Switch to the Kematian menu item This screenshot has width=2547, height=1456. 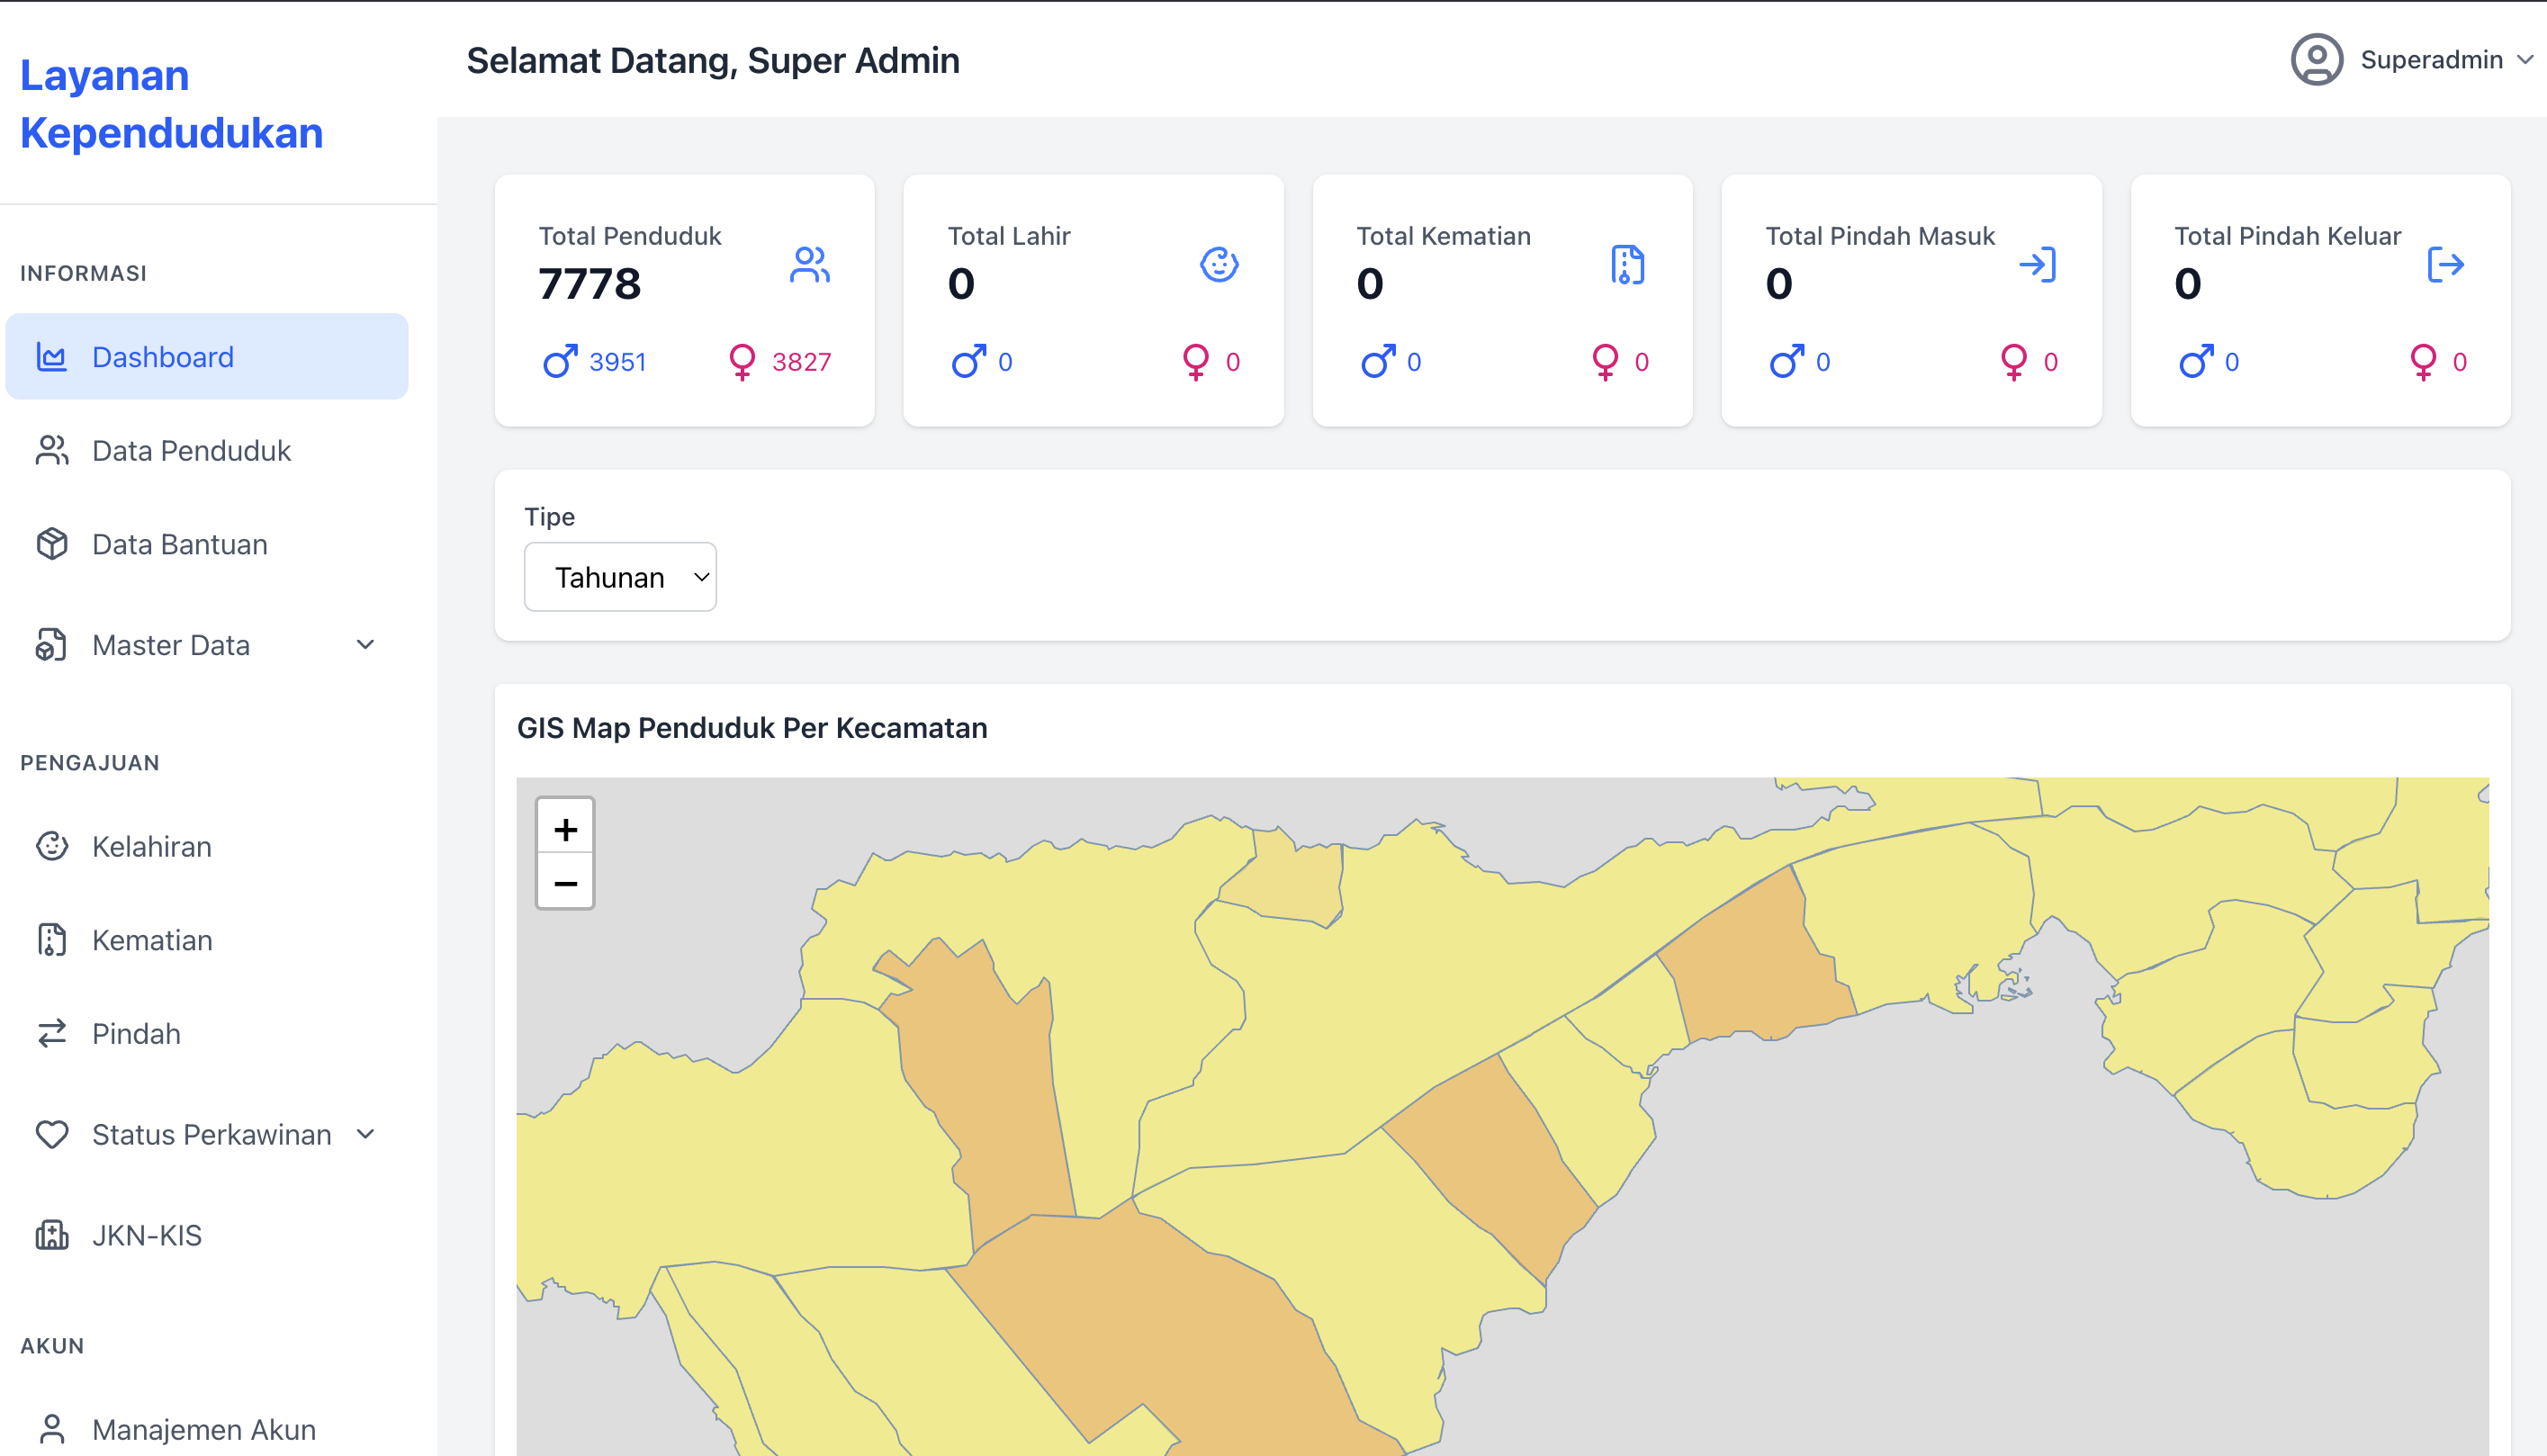pyautogui.click(x=152, y=940)
